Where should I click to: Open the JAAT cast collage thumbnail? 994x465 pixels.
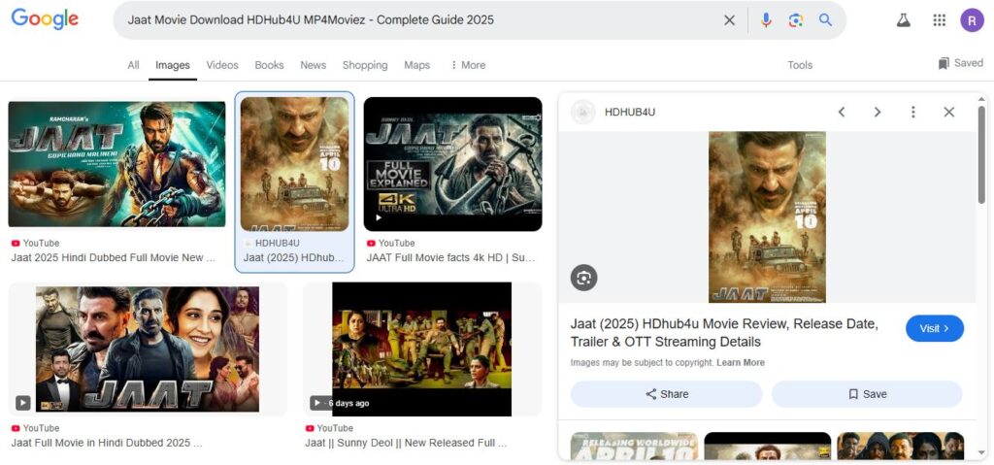(148, 349)
